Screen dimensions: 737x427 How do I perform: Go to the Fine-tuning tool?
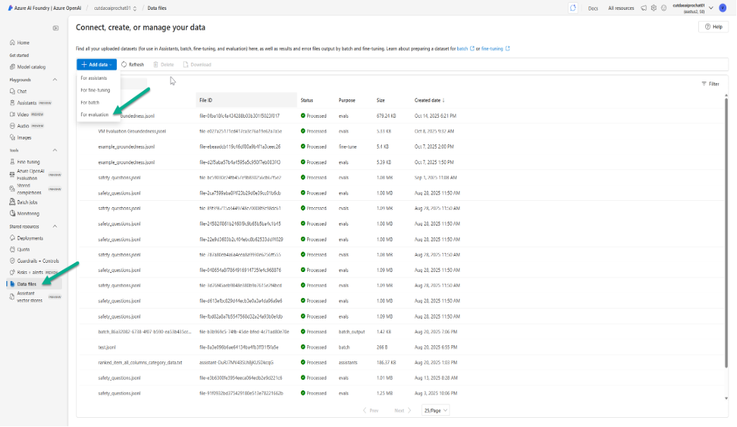pyautogui.click(x=30, y=161)
